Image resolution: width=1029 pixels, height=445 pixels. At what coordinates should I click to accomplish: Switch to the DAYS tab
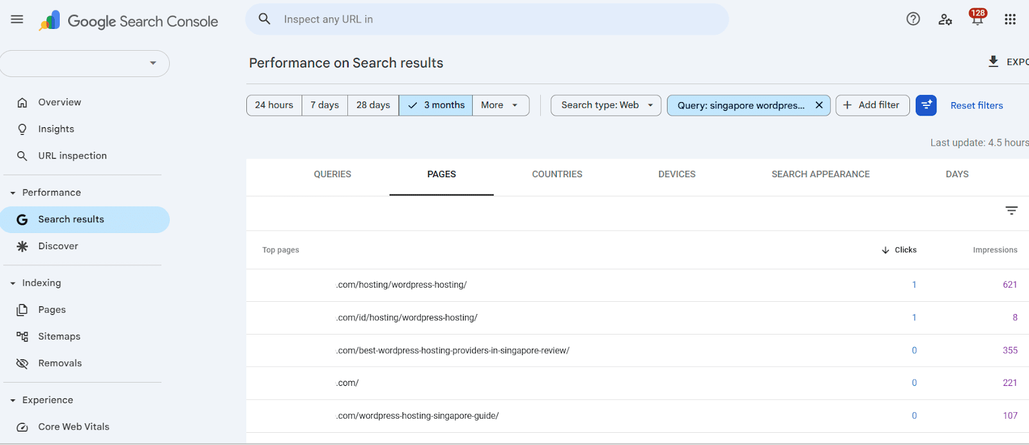point(957,175)
